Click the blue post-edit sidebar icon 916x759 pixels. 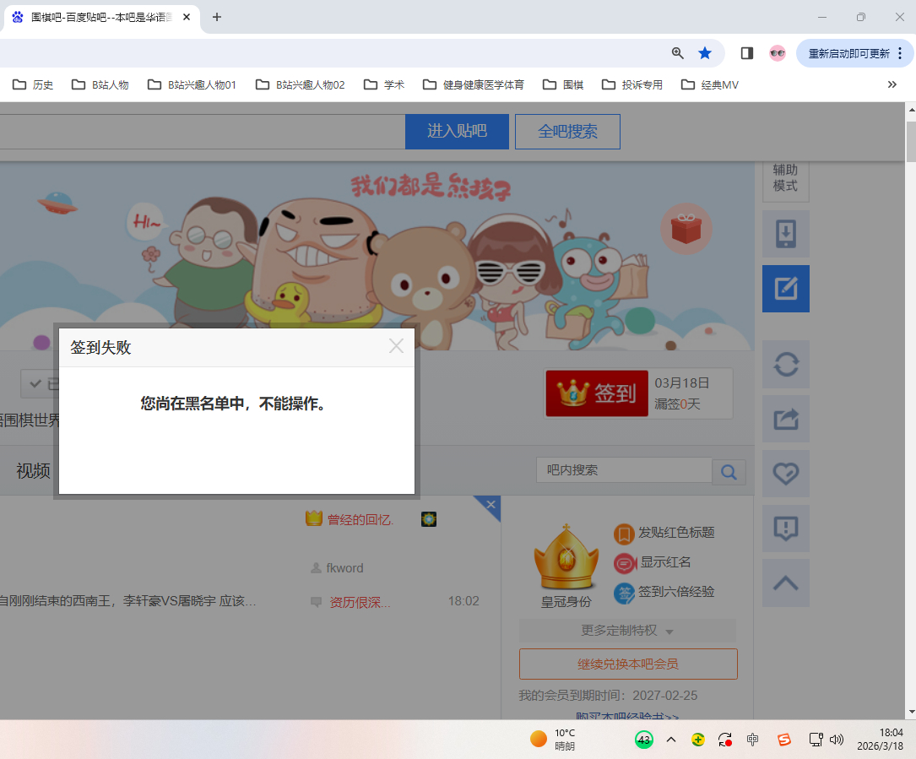pos(785,289)
